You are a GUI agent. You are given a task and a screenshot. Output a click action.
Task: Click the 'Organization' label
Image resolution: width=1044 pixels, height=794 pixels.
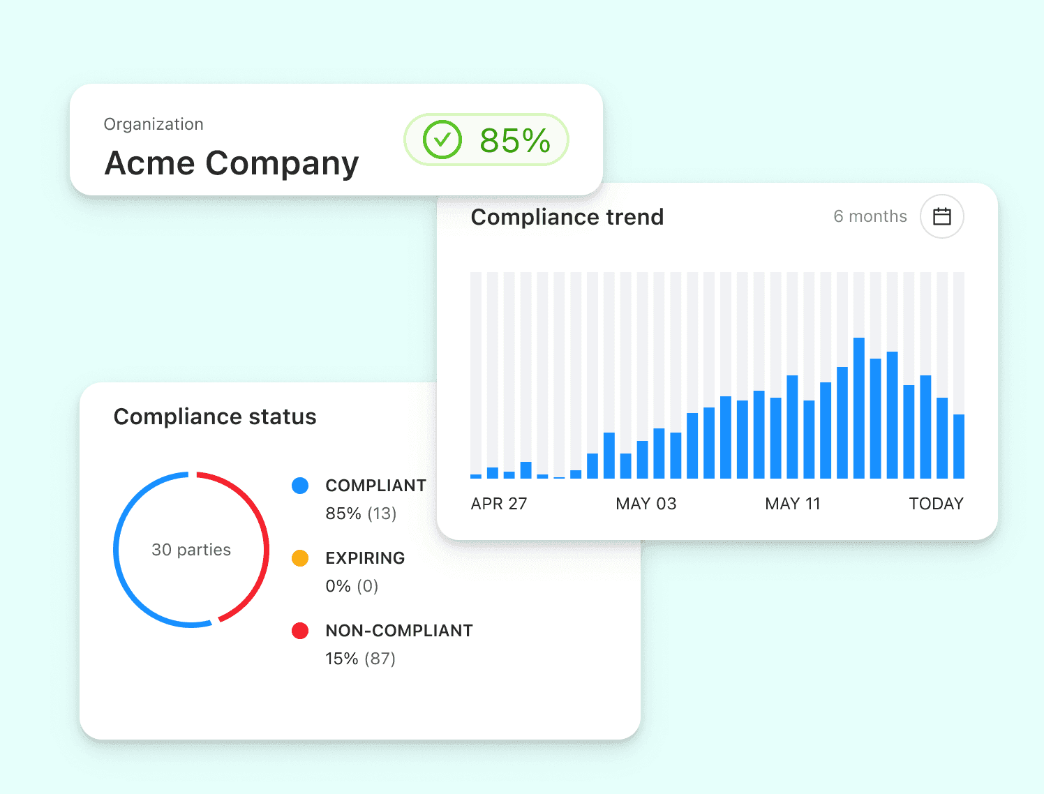click(x=154, y=124)
